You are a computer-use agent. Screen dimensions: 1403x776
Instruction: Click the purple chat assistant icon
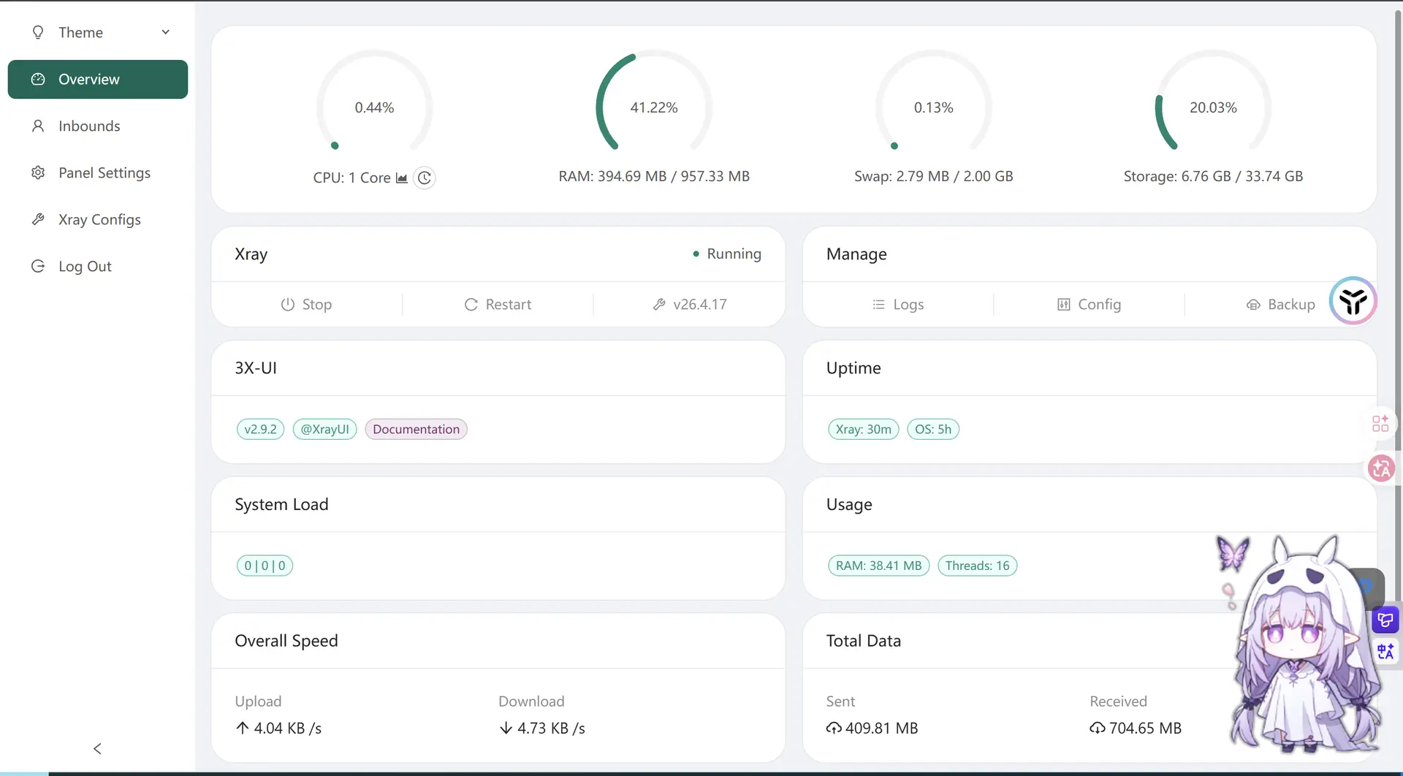[x=1385, y=620]
